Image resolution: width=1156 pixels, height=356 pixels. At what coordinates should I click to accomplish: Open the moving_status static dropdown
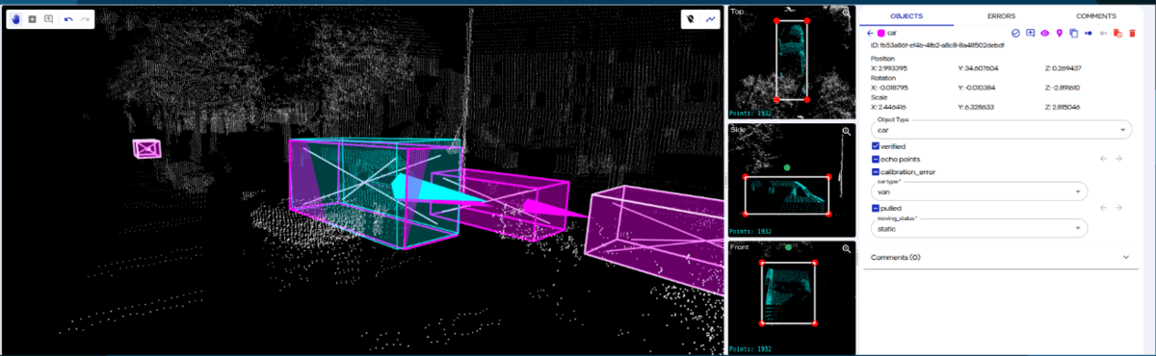979,229
